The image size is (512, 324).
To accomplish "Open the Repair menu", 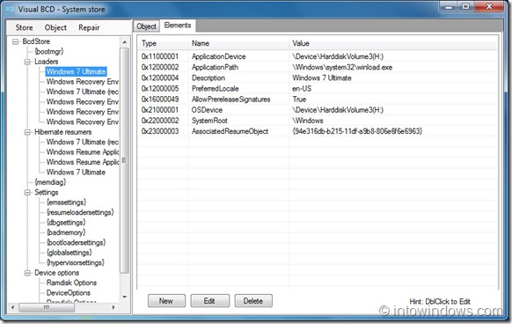I will click(x=89, y=28).
